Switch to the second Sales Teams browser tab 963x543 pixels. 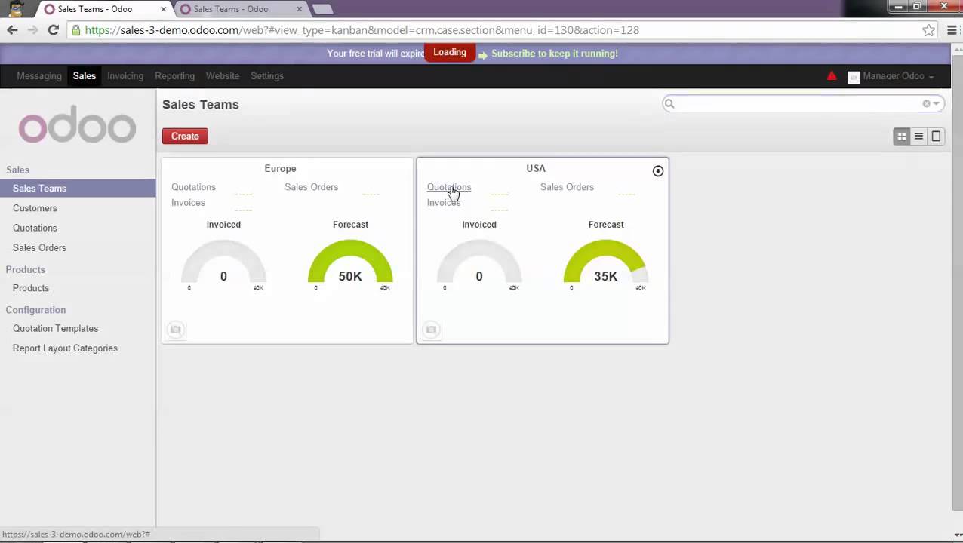(239, 9)
